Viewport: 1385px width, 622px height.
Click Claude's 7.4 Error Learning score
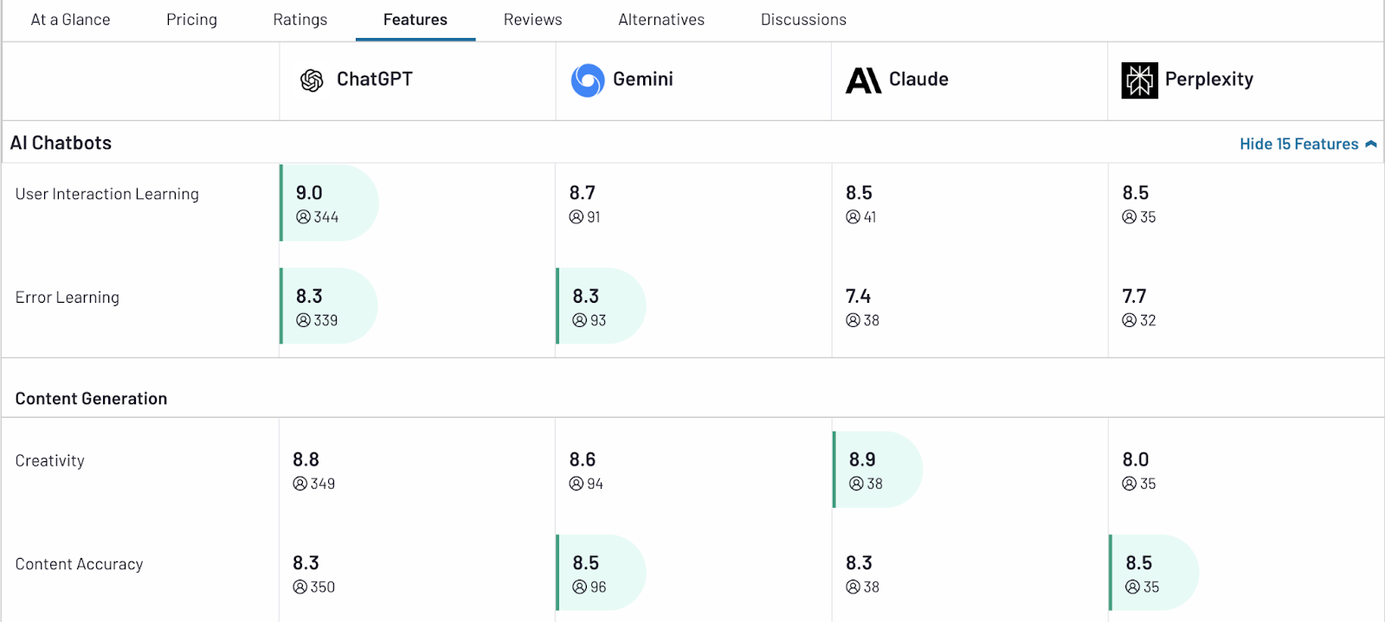click(859, 297)
